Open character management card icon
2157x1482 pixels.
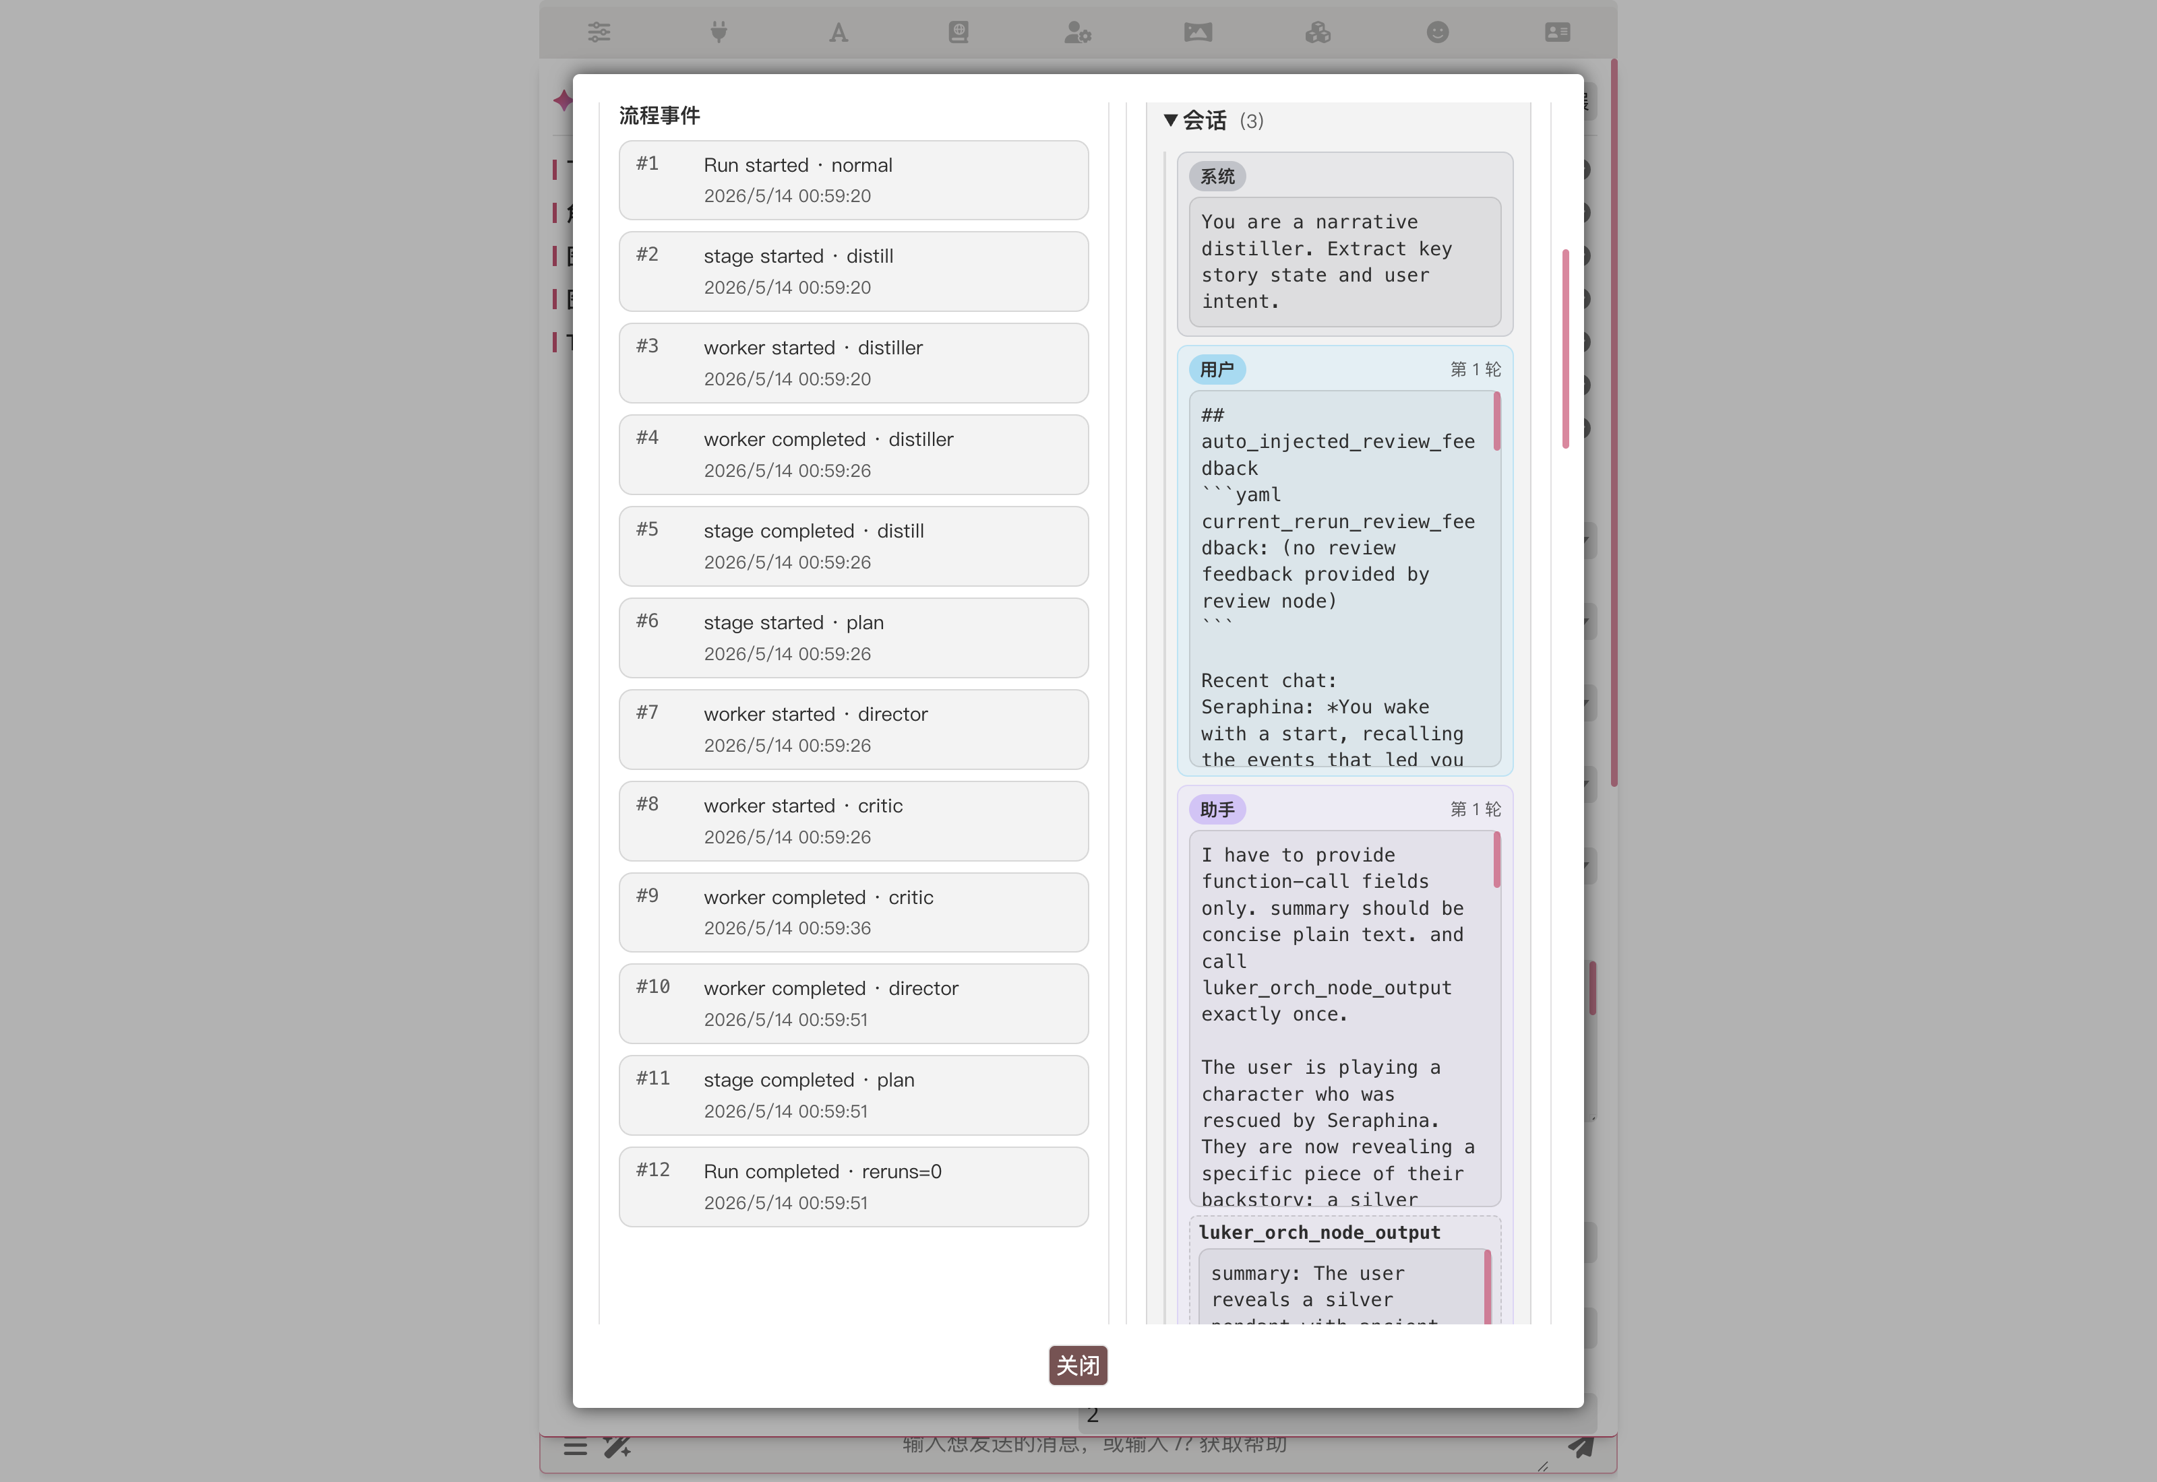pyautogui.click(x=1558, y=32)
